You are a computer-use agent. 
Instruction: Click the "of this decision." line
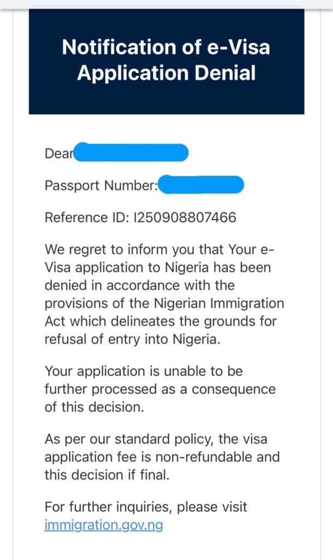[x=87, y=407]
